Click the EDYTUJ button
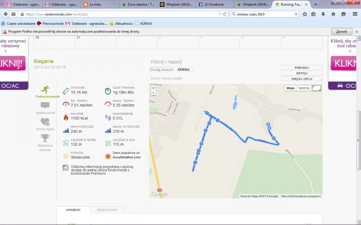The width and height of the screenshot is (361, 225). pyautogui.click(x=301, y=73)
